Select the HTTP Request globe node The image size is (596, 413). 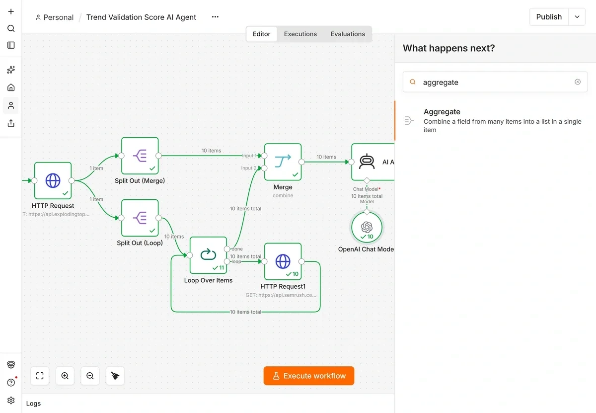coord(53,180)
